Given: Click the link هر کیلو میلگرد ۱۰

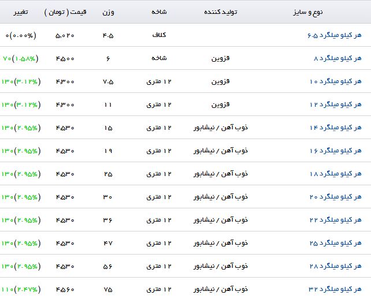Looking at the screenshot, I should [336, 81].
